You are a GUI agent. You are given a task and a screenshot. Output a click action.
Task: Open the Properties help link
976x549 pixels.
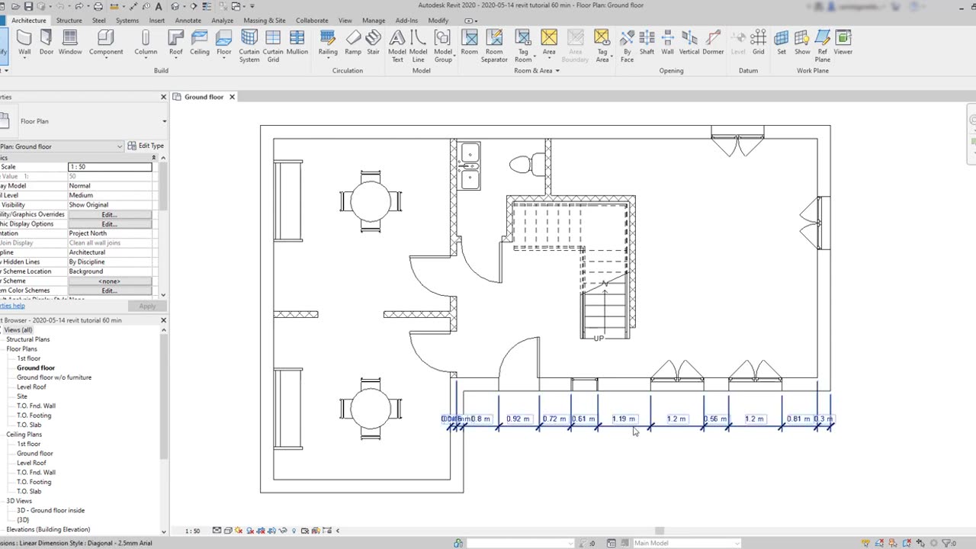click(12, 306)
